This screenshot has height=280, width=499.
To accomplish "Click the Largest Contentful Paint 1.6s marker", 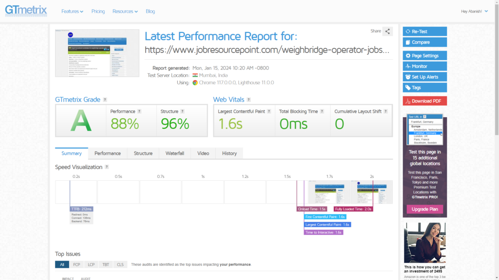I will tap(327, 225).
